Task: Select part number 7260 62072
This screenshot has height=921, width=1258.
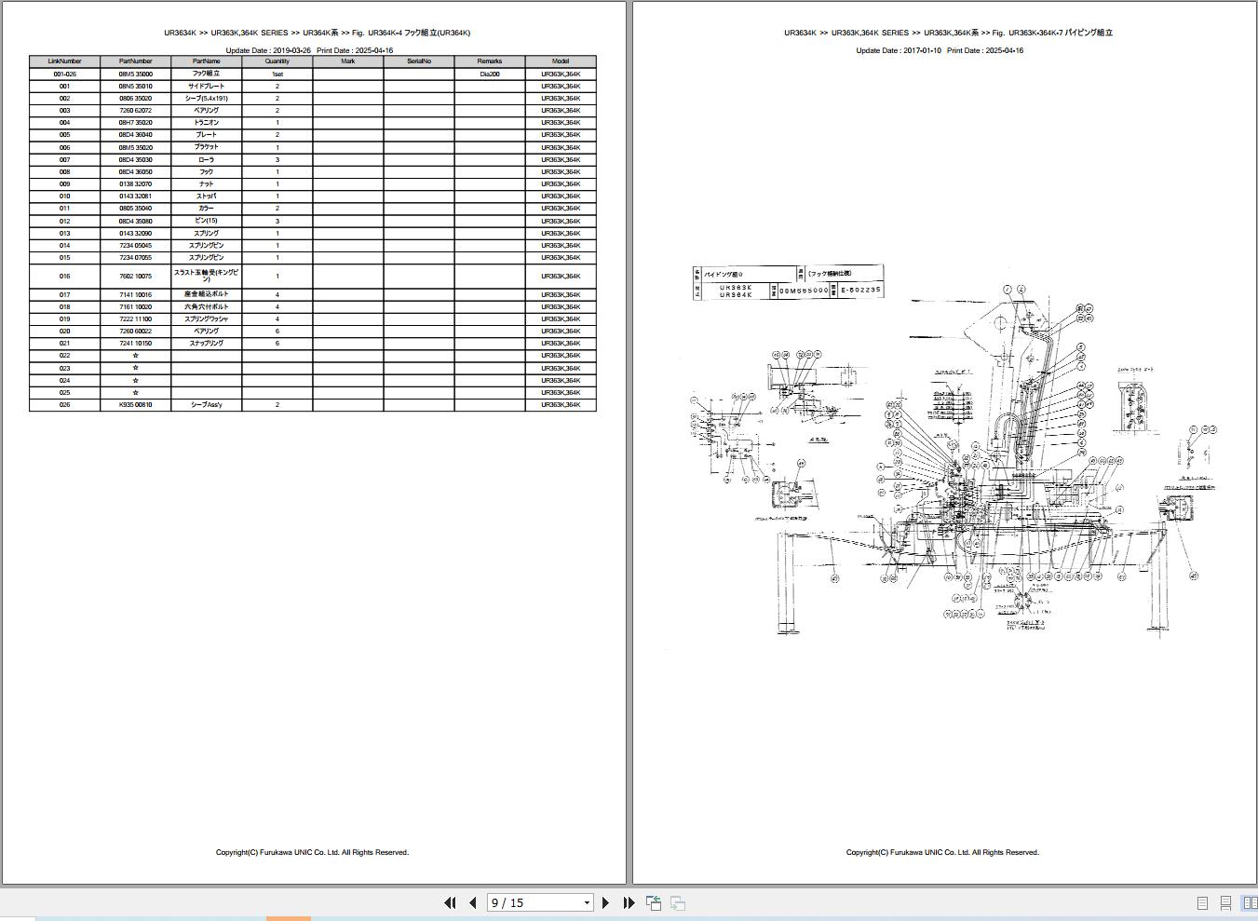Action: click(135, 110)
